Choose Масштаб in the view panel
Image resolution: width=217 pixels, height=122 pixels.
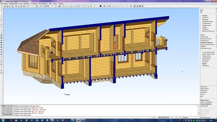pos(203,93)
